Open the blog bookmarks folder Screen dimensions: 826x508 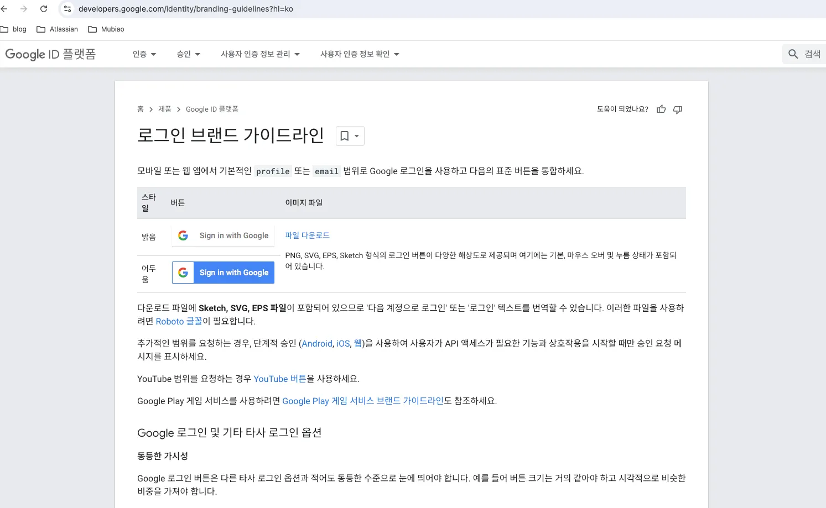coord(14,29)
